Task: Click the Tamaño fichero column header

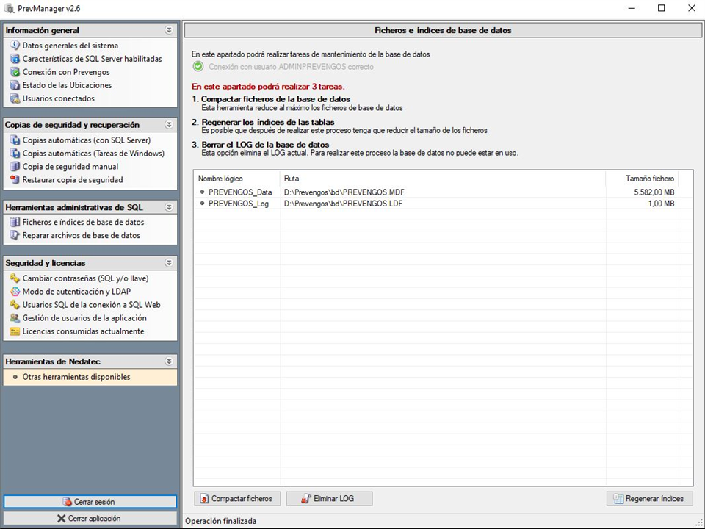Action: click(x=649, y=179)
